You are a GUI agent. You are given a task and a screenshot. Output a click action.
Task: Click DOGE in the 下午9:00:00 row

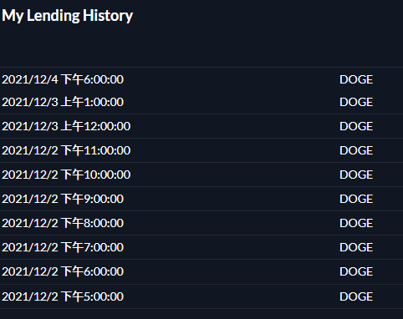tap(356, 199)
